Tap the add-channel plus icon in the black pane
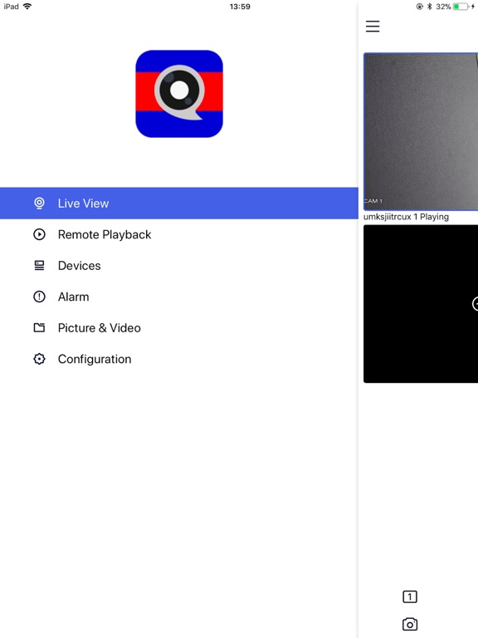478x638 pixels. pyautogui.click(x=476, y=303)
